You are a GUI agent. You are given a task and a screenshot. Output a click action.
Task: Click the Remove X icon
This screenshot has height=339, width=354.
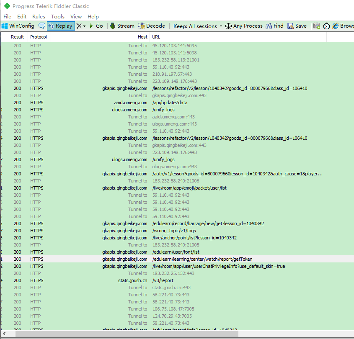[79, 26]
